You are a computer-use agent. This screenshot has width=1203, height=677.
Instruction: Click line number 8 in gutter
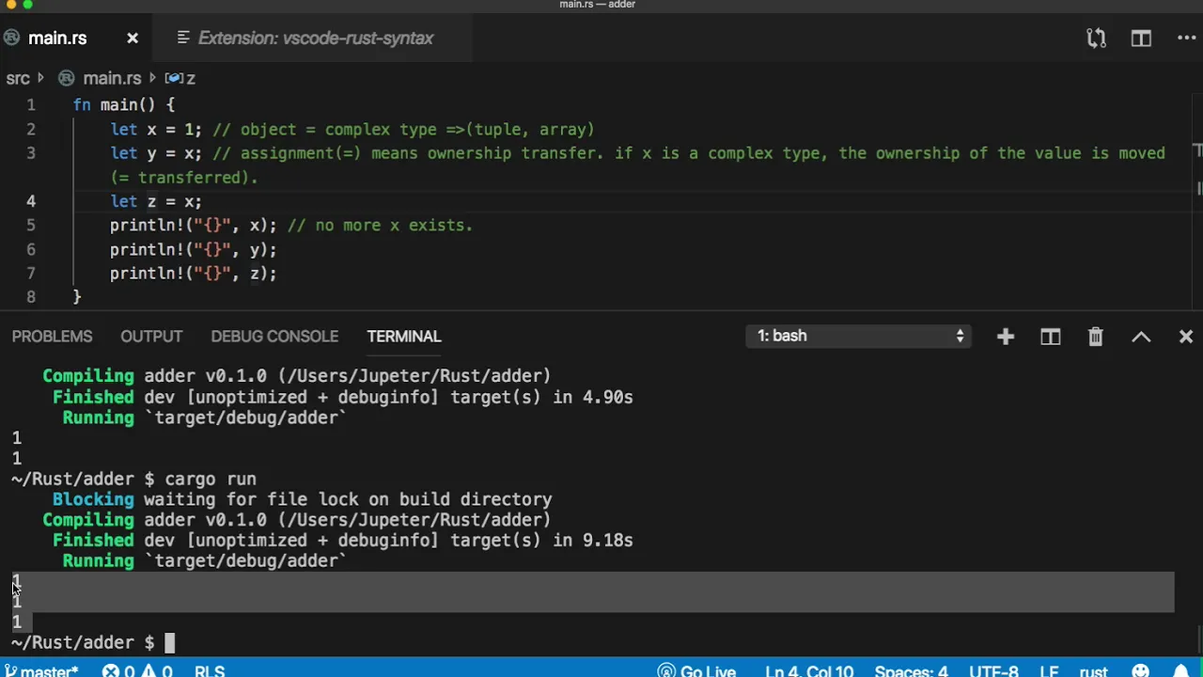click(31, 297)
